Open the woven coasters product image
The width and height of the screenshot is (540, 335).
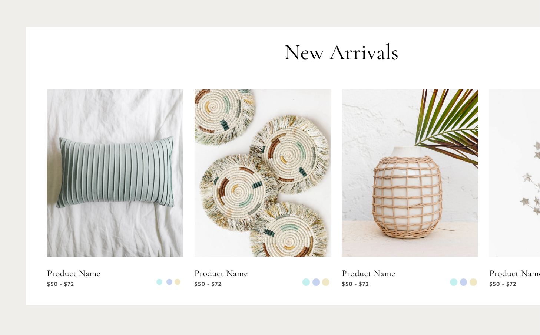[x=262, y=173]
